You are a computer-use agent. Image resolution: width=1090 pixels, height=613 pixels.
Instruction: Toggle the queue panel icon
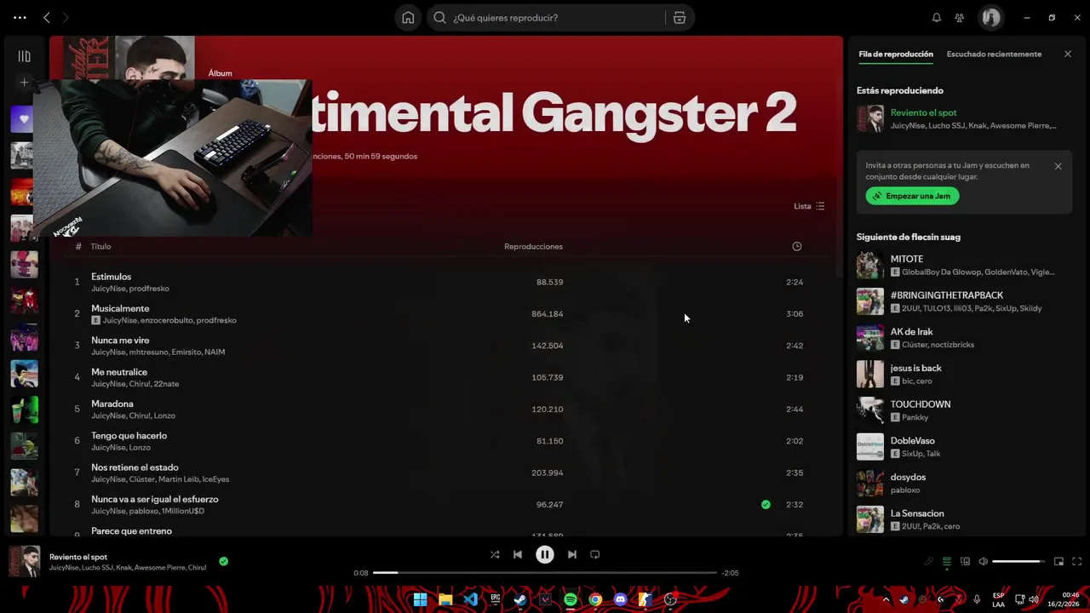coord(947,562)
